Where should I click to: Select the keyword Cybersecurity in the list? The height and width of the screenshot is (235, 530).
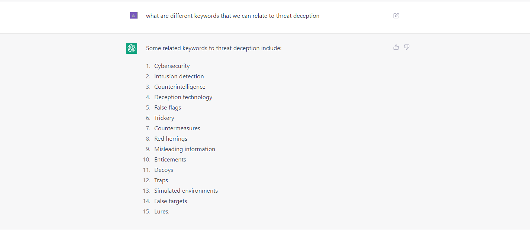(x=172, y=66)
